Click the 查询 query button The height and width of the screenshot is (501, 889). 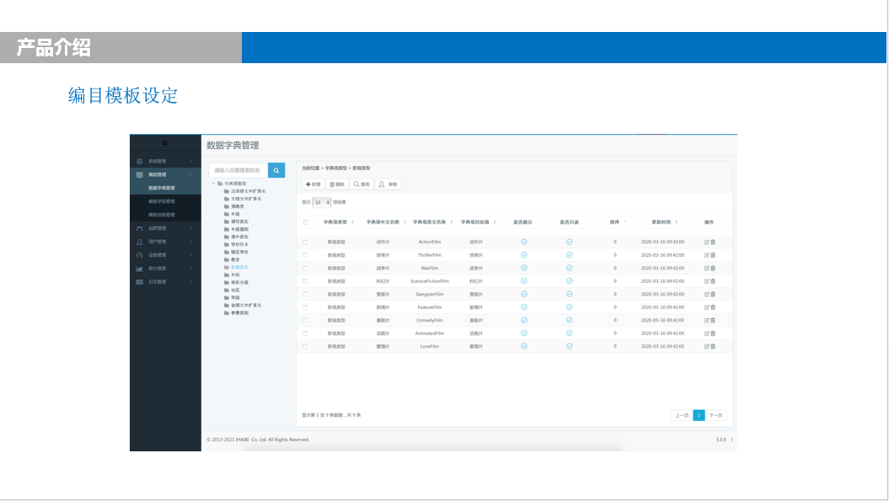click(361, 184)
